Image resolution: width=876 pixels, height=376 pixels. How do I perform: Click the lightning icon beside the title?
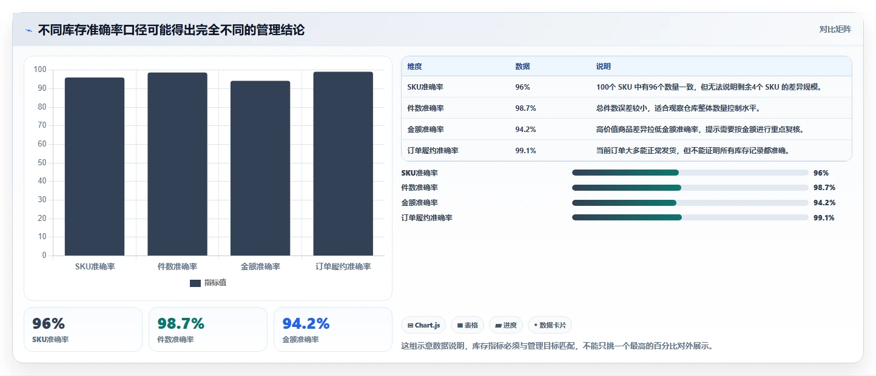tap(29, 30)
